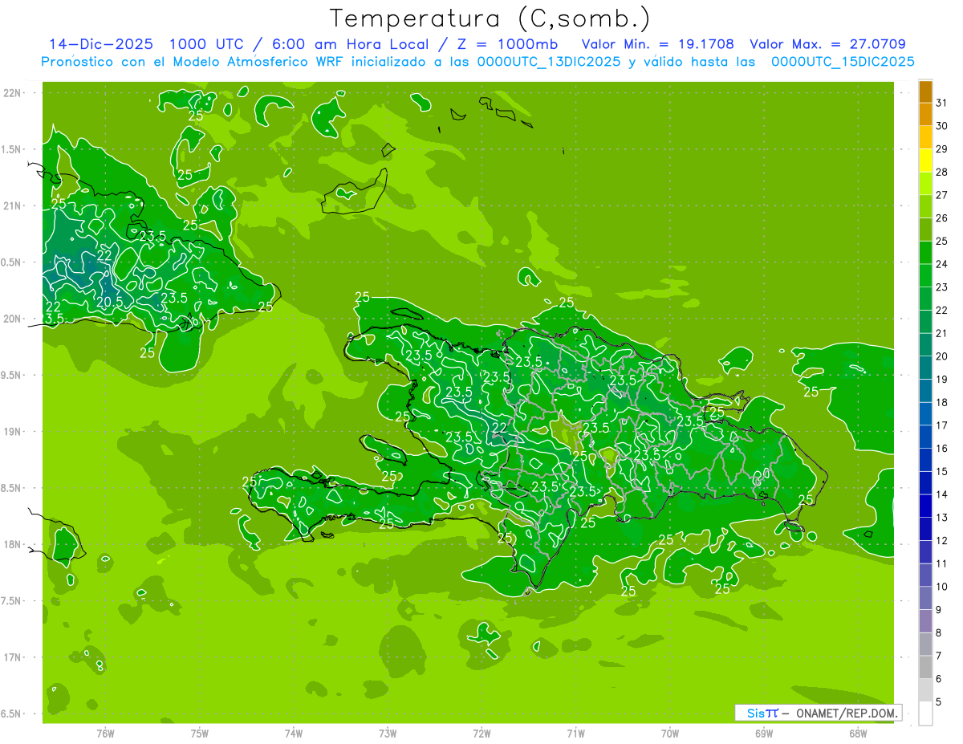Click legend value "5" on color scale

pyautogui.click(x=939, y=702)
